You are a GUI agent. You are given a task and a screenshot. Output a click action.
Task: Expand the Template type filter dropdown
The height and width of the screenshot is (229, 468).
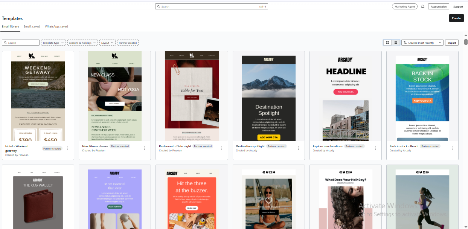tap(53, 43)
